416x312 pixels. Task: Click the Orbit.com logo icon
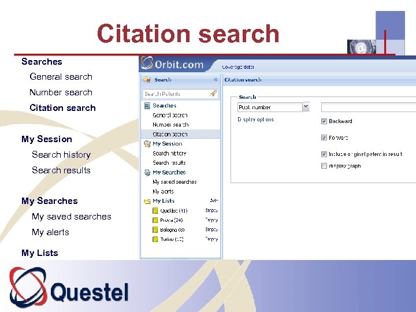[x=147, y=63]
